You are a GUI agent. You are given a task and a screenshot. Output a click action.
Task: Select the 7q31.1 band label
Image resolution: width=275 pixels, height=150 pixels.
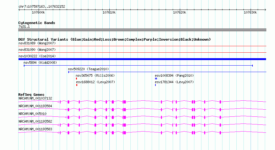tap(24, 26)
